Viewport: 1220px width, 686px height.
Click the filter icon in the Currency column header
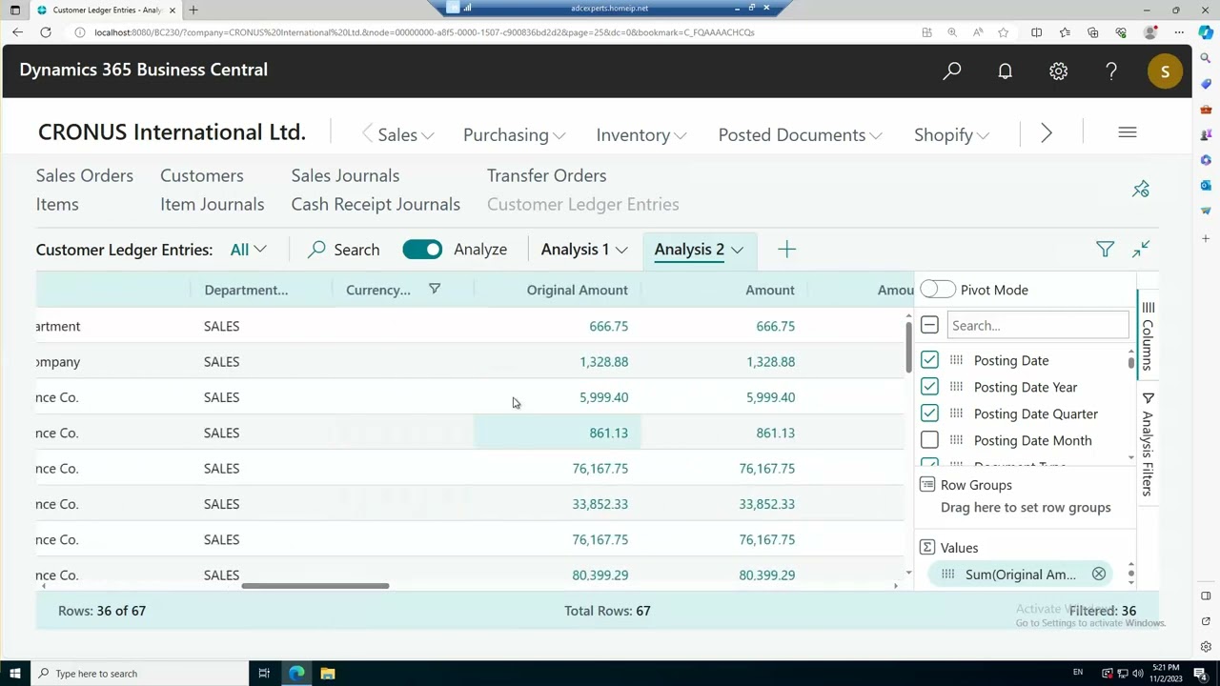(435, 289)
